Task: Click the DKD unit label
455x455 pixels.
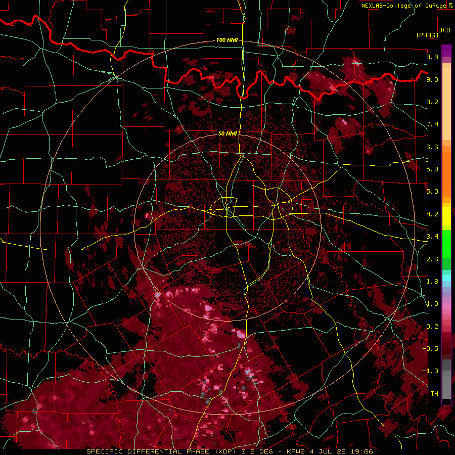Action: 444,30
